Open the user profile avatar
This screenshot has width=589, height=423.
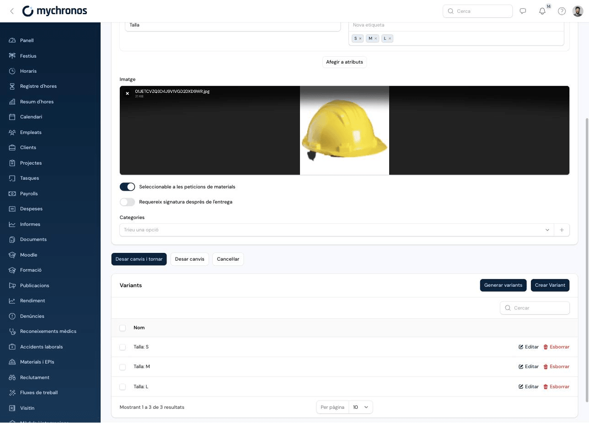(x=578, y=11)
